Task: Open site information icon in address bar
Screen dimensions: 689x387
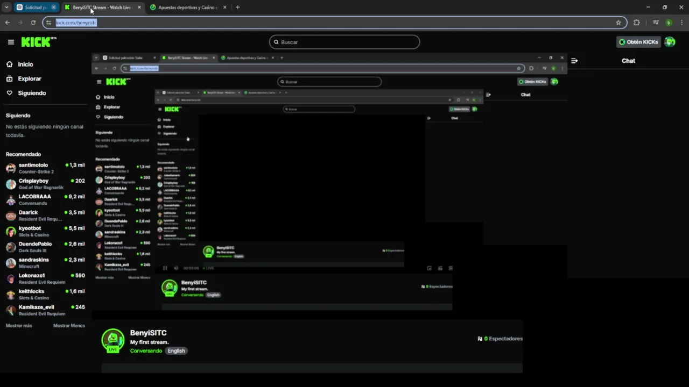Action: 49,23
